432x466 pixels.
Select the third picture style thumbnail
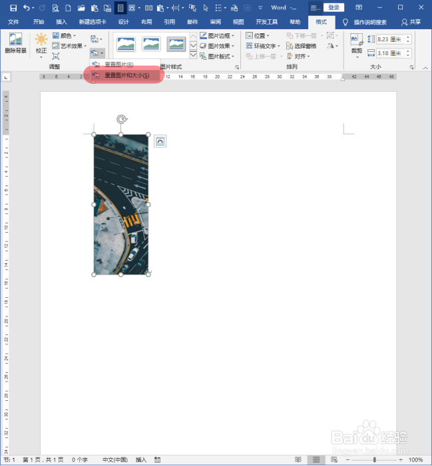coord(176,44)
